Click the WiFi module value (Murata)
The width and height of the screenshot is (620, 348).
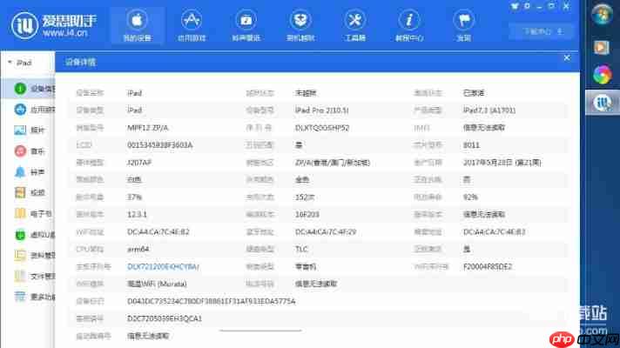[x=157, y=284]
